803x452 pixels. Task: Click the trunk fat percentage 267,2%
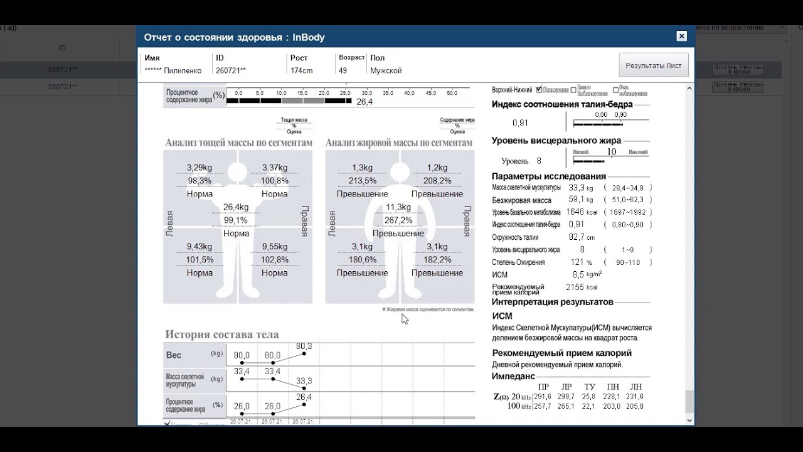398,220
